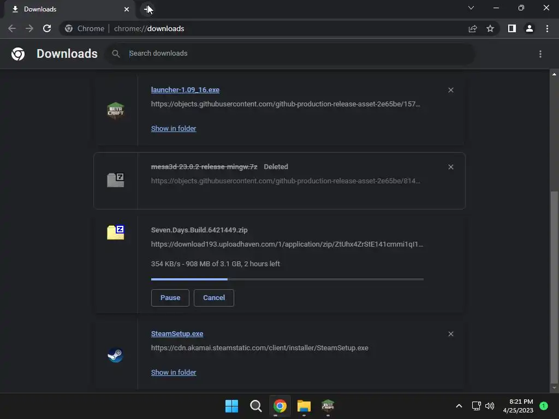The width and height of the screenshot is (559, 419).
Task: Close the Downloads tab
Action: [127, 9]
